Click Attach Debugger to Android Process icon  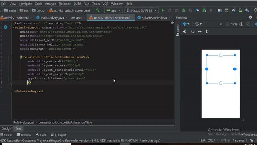click(x=204, y=10)
